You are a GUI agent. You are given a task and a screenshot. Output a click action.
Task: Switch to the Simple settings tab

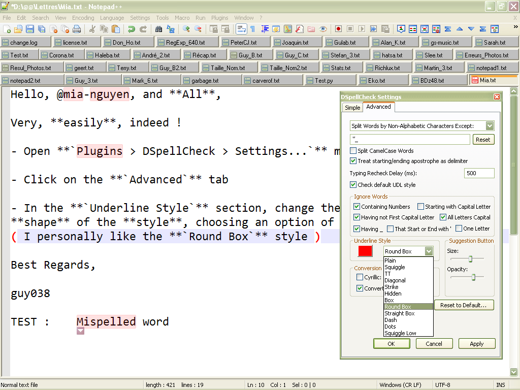(x=352, y=108)
